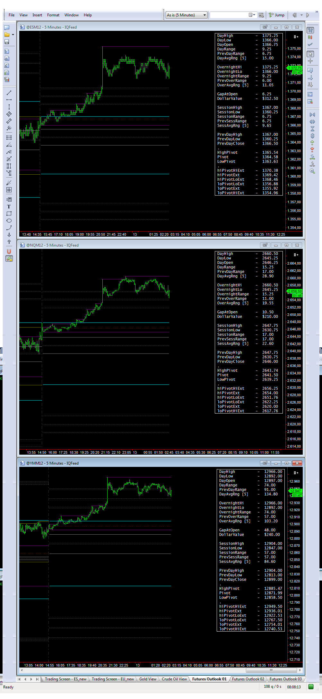Click the red down arrow shift icon
This screenshot has height=699, width=322.
pyautogui.click(x=312, y=150)
